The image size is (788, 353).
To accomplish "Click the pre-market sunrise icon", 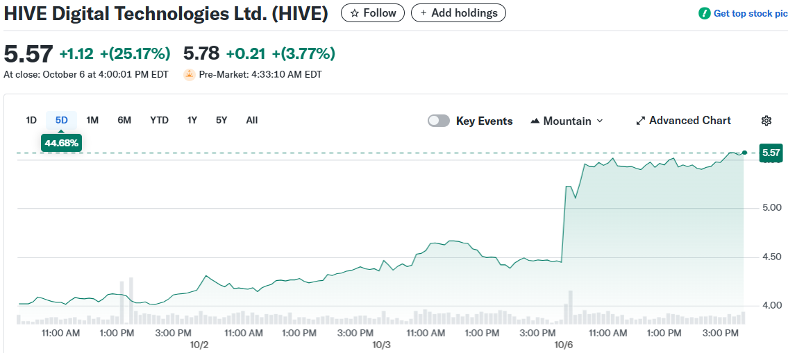I will coord(190,74).
